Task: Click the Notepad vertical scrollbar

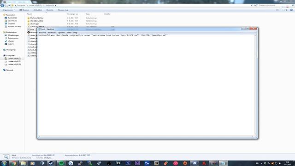Action: tap(255, 85)
